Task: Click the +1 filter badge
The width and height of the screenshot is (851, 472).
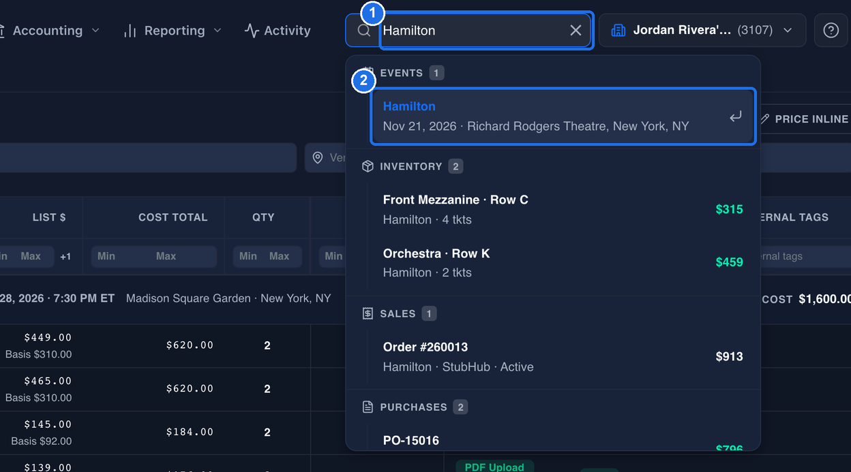Action: 65,257
